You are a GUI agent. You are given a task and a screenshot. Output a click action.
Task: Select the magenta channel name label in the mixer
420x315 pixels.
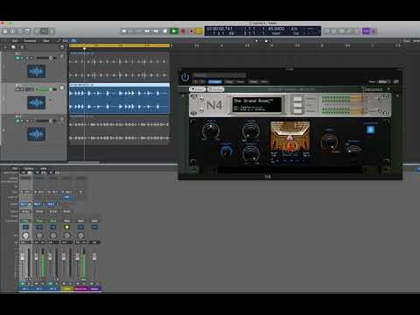click(x=80, y=289)
